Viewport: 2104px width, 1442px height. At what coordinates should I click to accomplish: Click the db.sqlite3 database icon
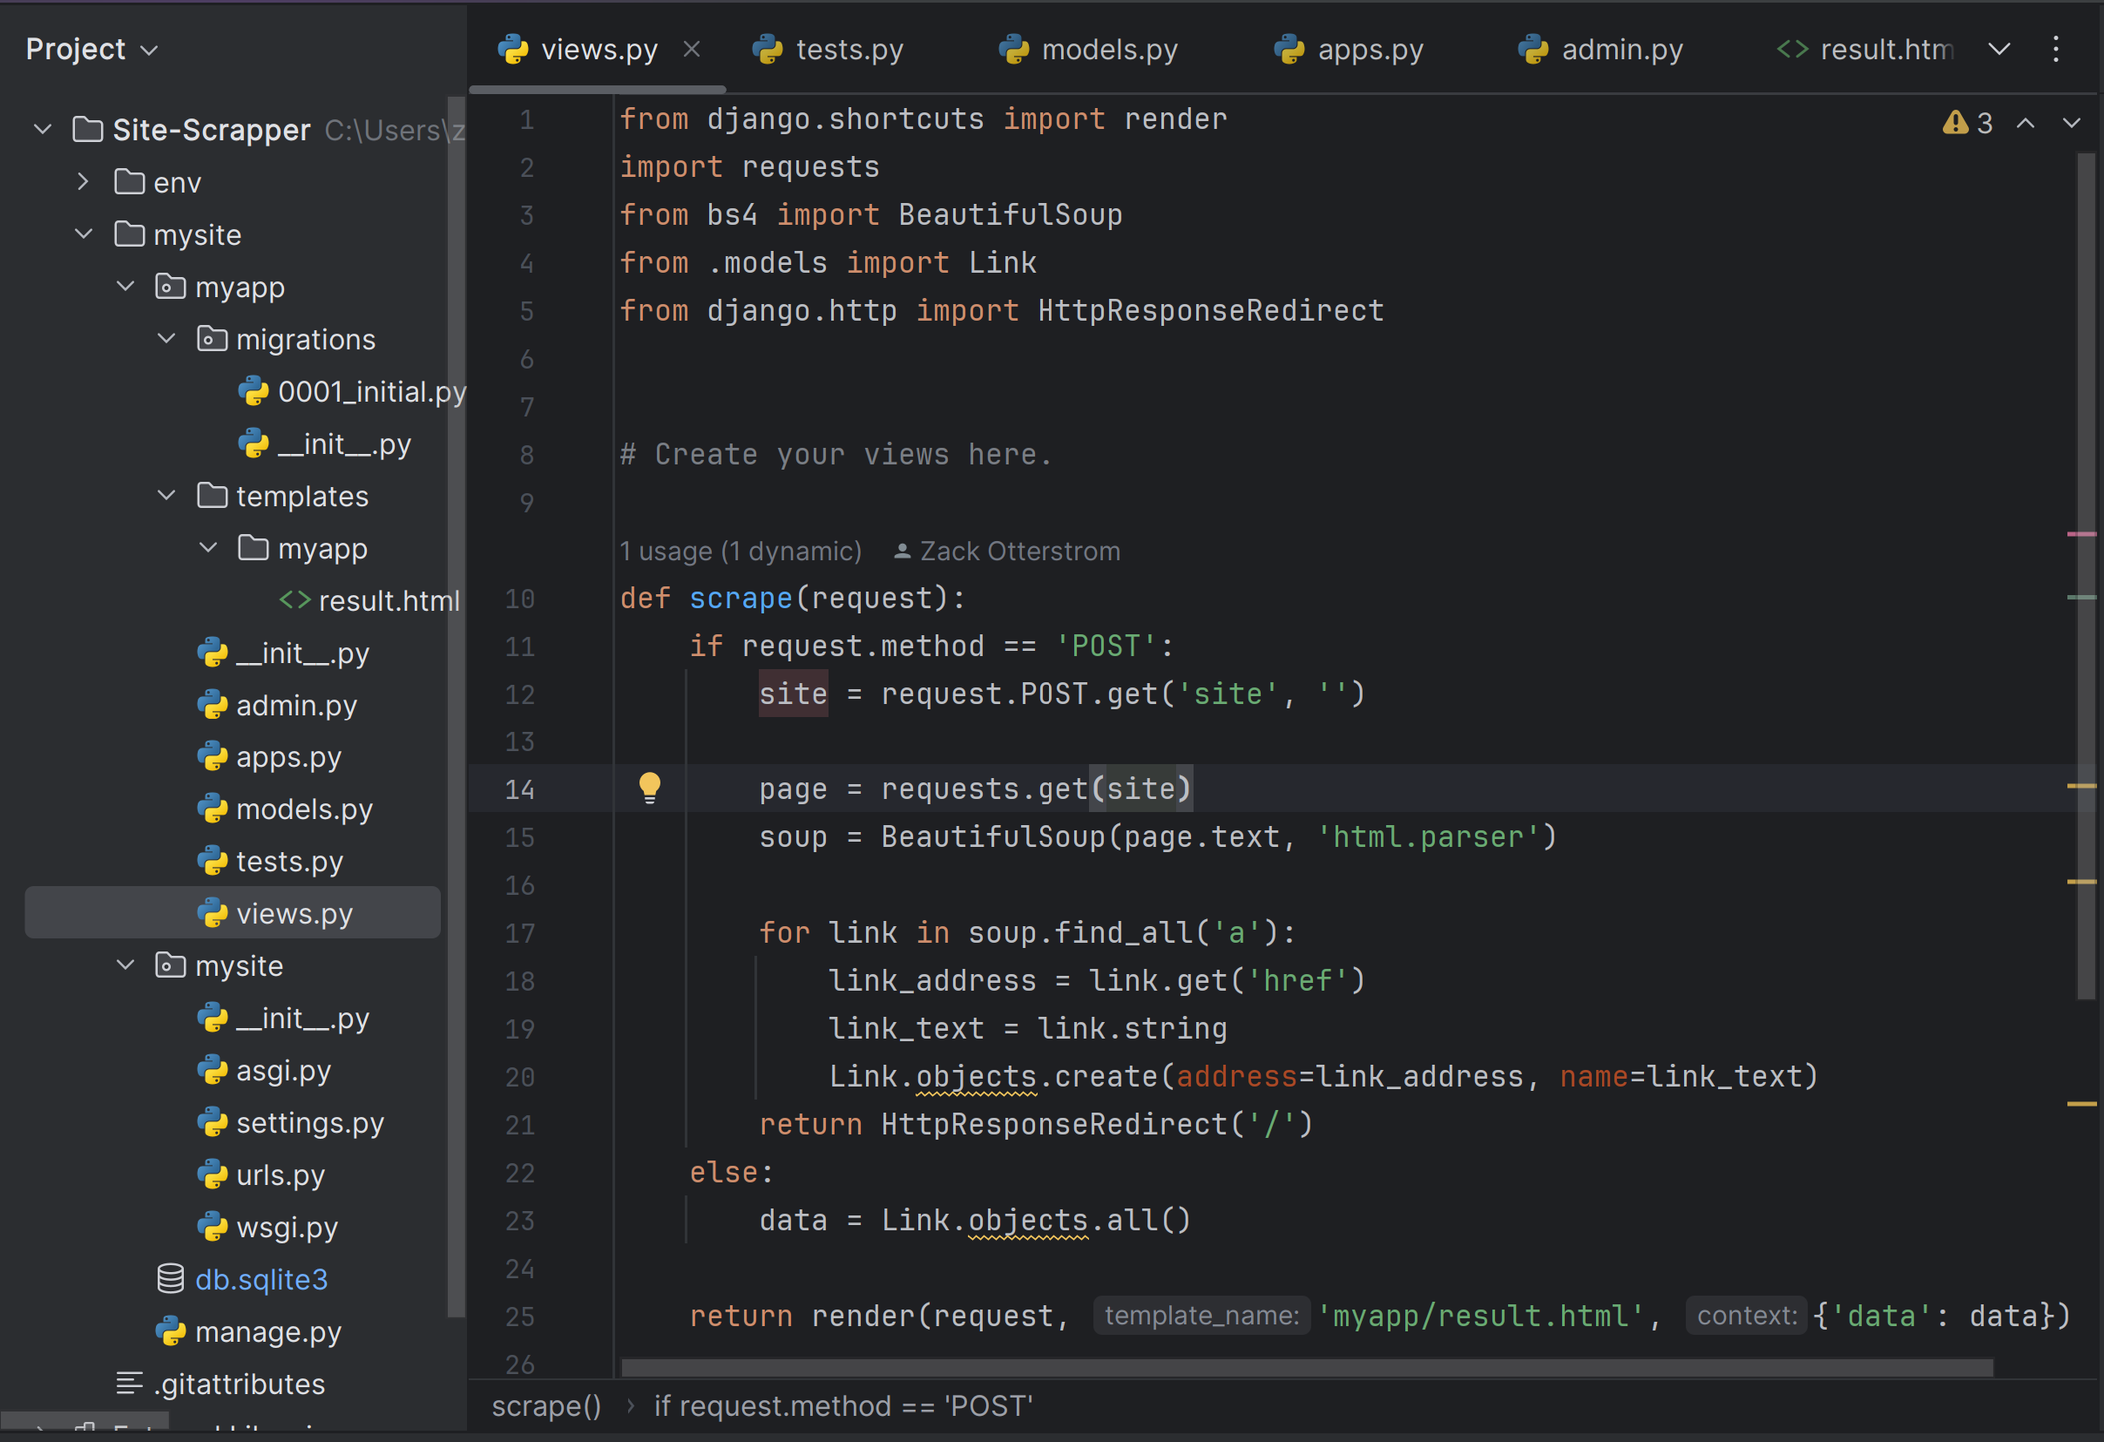click(170, 1279)
